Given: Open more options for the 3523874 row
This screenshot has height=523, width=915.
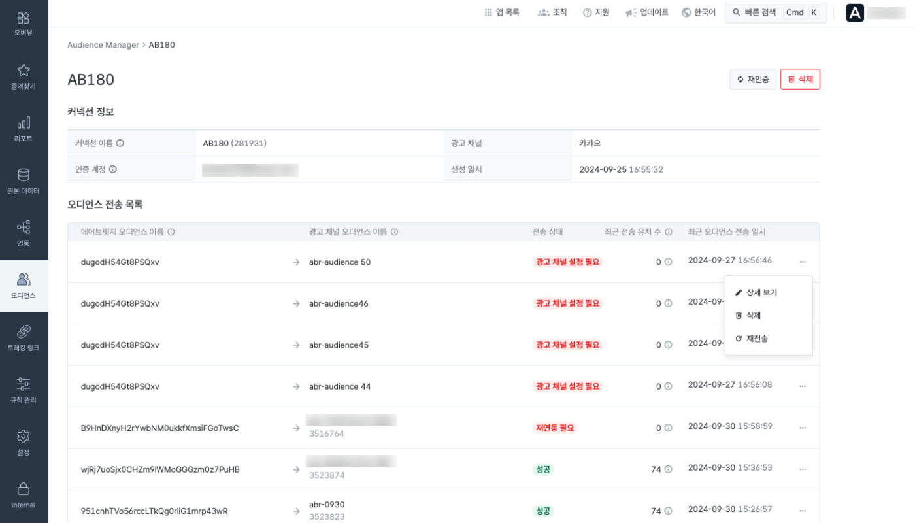Looking at the screenshot, I should coord(803,469).
